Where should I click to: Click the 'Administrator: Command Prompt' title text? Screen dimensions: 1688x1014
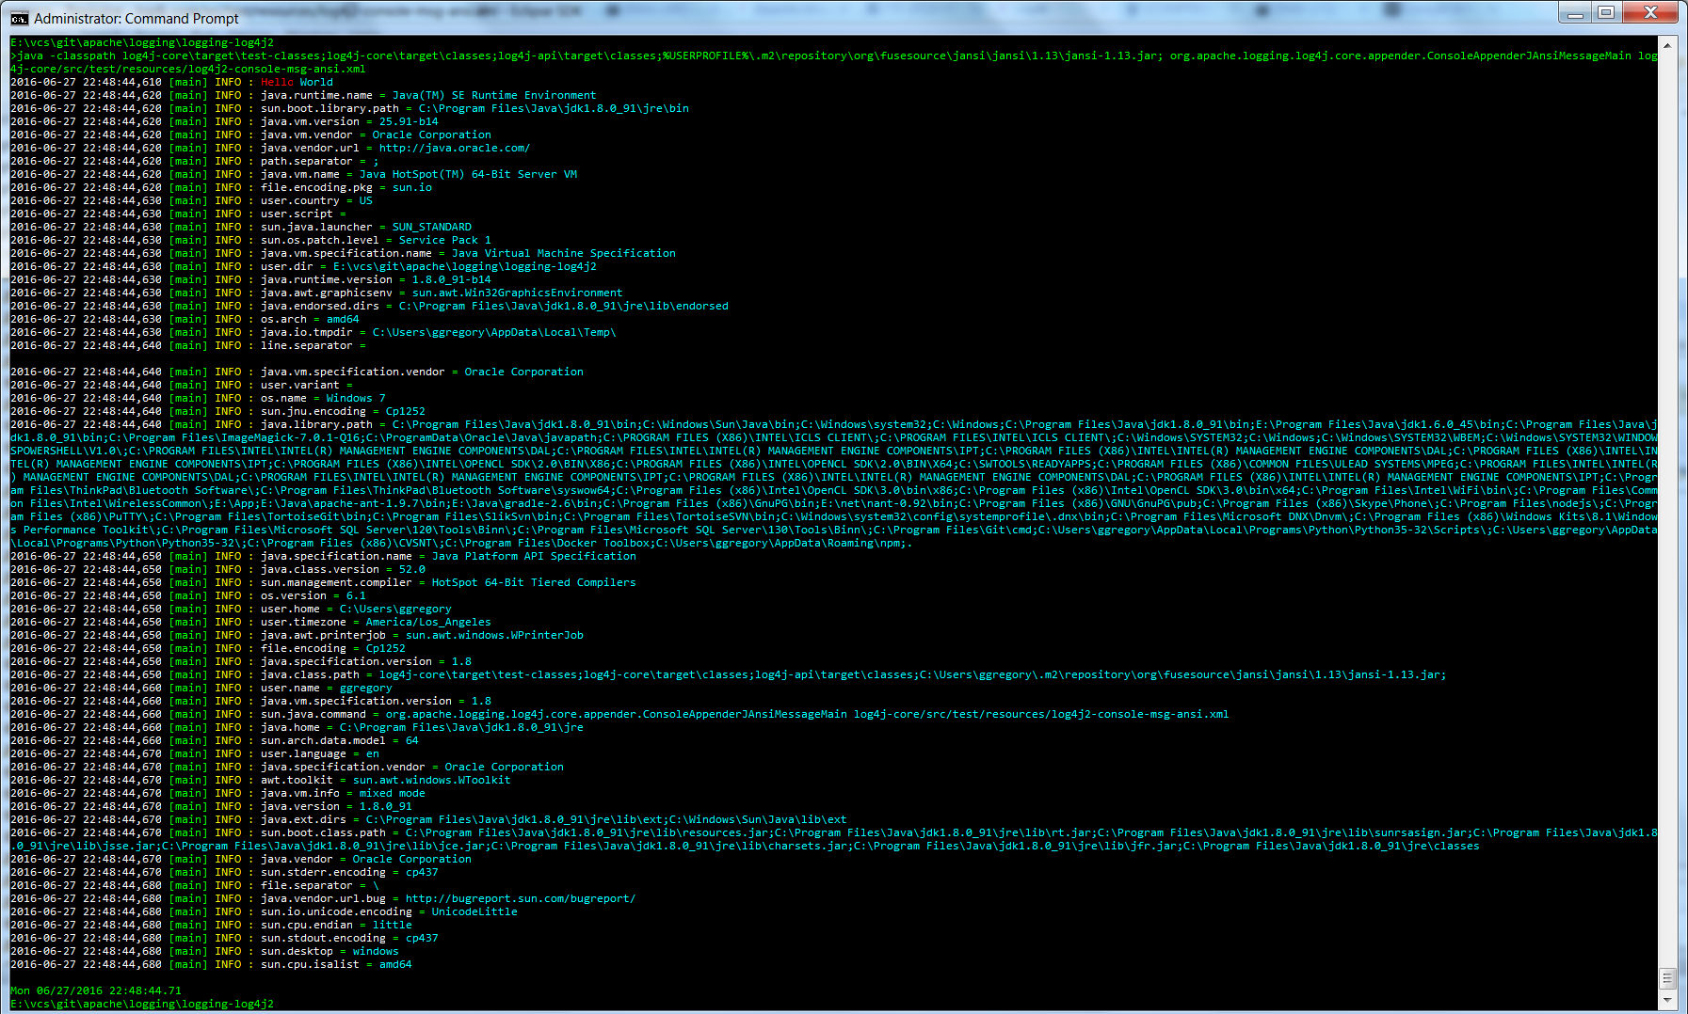click(137, 19)
